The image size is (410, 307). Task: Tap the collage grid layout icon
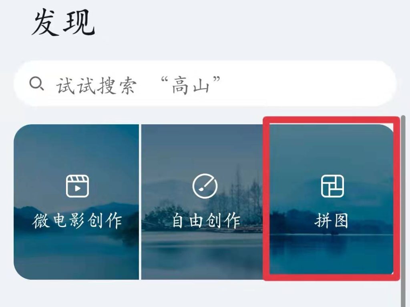point(332,186)
